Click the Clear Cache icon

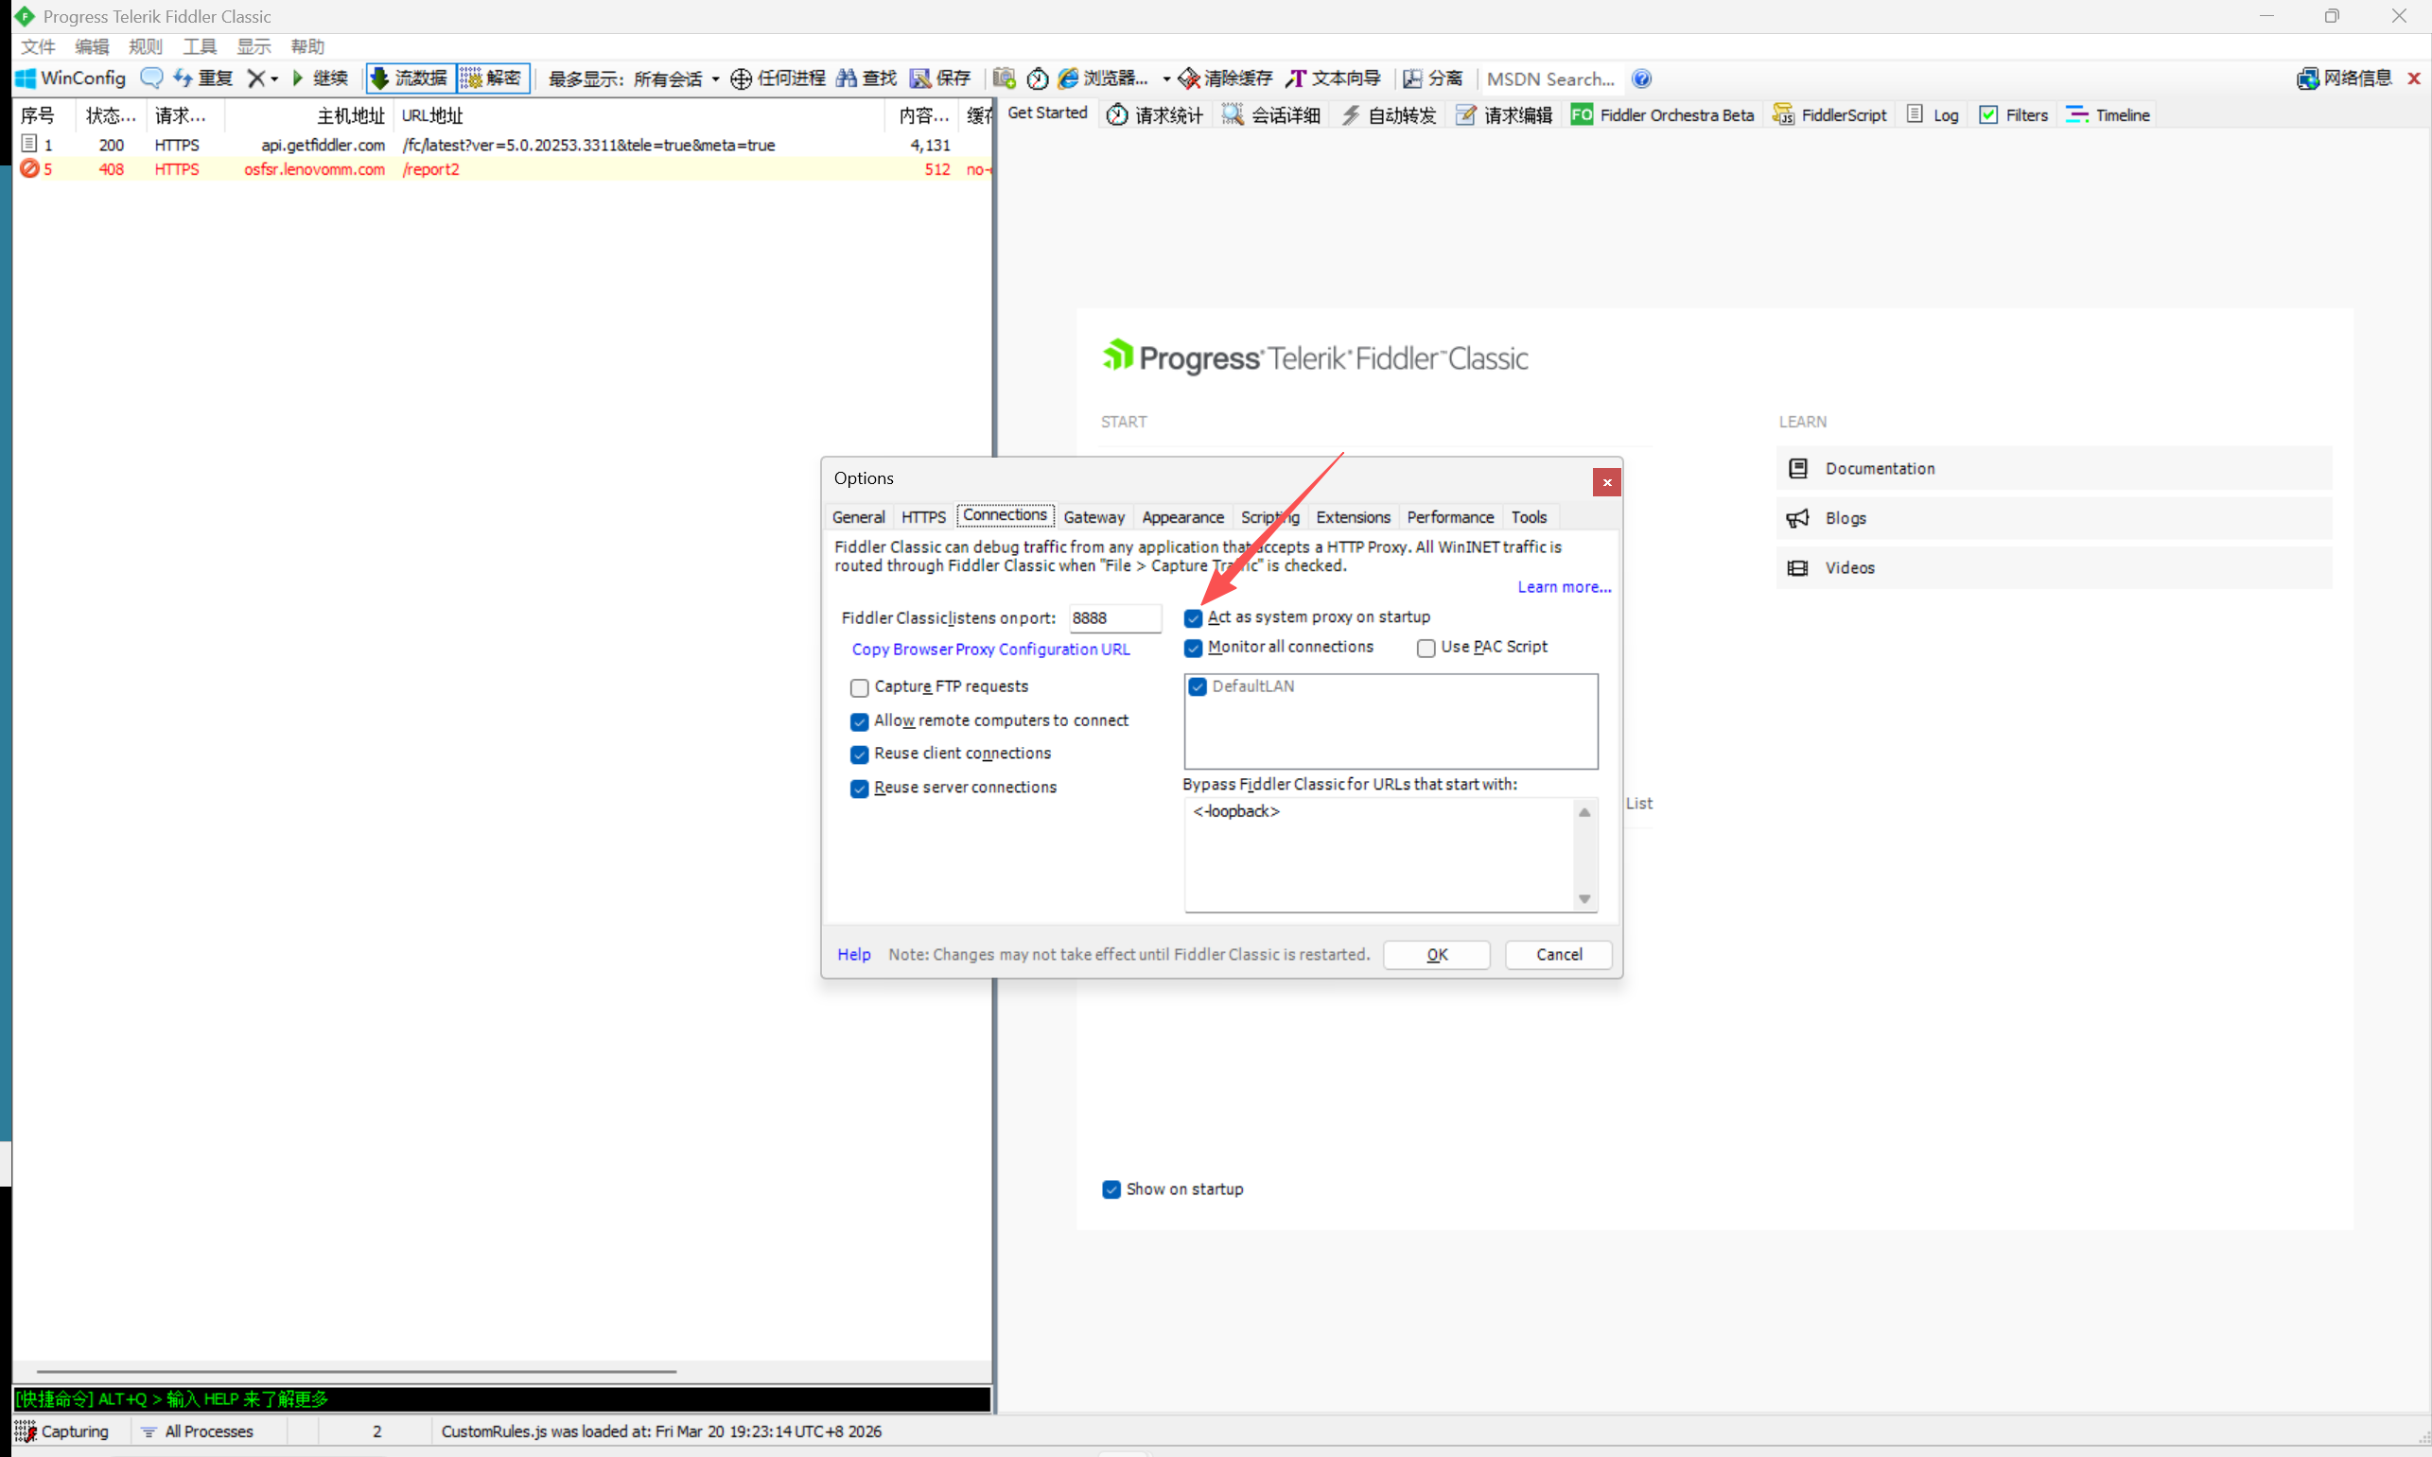(1188, 78)
